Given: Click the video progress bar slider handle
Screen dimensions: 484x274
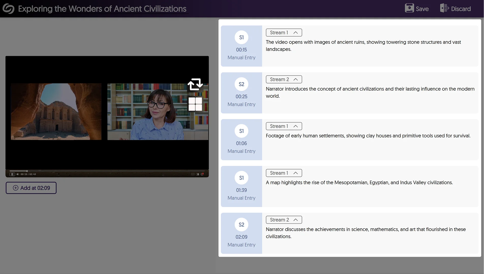Looking at the screenshot, I should coord(27,171).
